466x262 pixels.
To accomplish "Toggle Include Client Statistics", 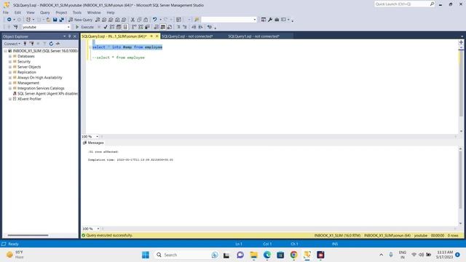I will (147, 27).
